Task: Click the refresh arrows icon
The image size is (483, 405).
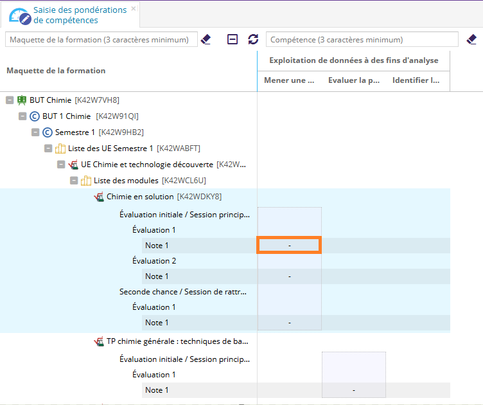Action: (253, 40)
